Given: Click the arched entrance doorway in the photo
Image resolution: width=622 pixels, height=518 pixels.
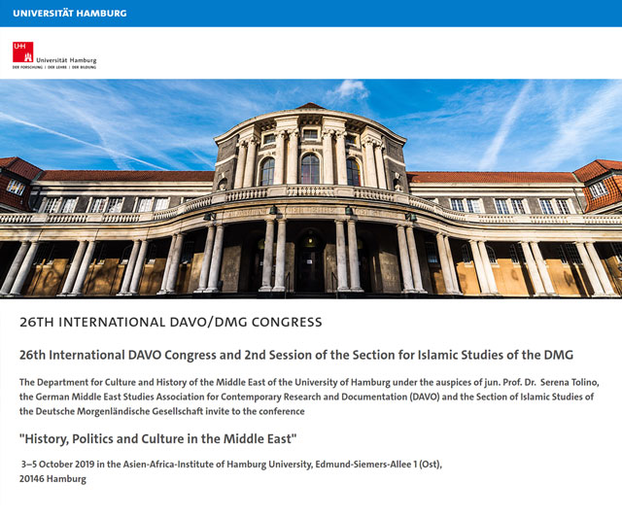Looking at the screenshot, I should 310,262.
